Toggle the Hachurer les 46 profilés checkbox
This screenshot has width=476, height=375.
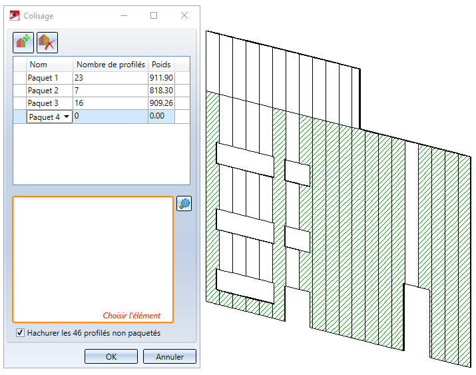click(x=20, y=333)
